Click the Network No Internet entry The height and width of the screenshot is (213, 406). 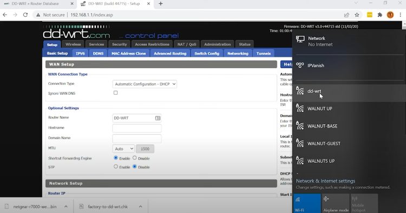[x=349, y=42]
